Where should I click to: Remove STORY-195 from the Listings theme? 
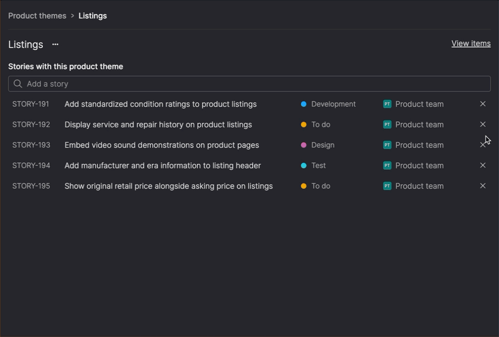coord(483,186)
